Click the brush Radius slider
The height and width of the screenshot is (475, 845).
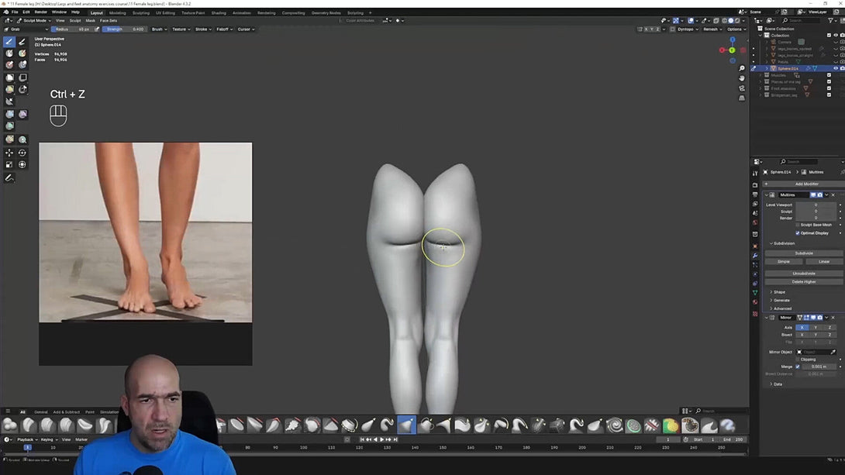[72, 29]
